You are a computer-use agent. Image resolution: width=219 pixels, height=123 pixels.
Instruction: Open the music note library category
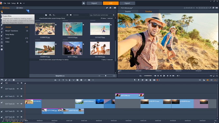2,29
